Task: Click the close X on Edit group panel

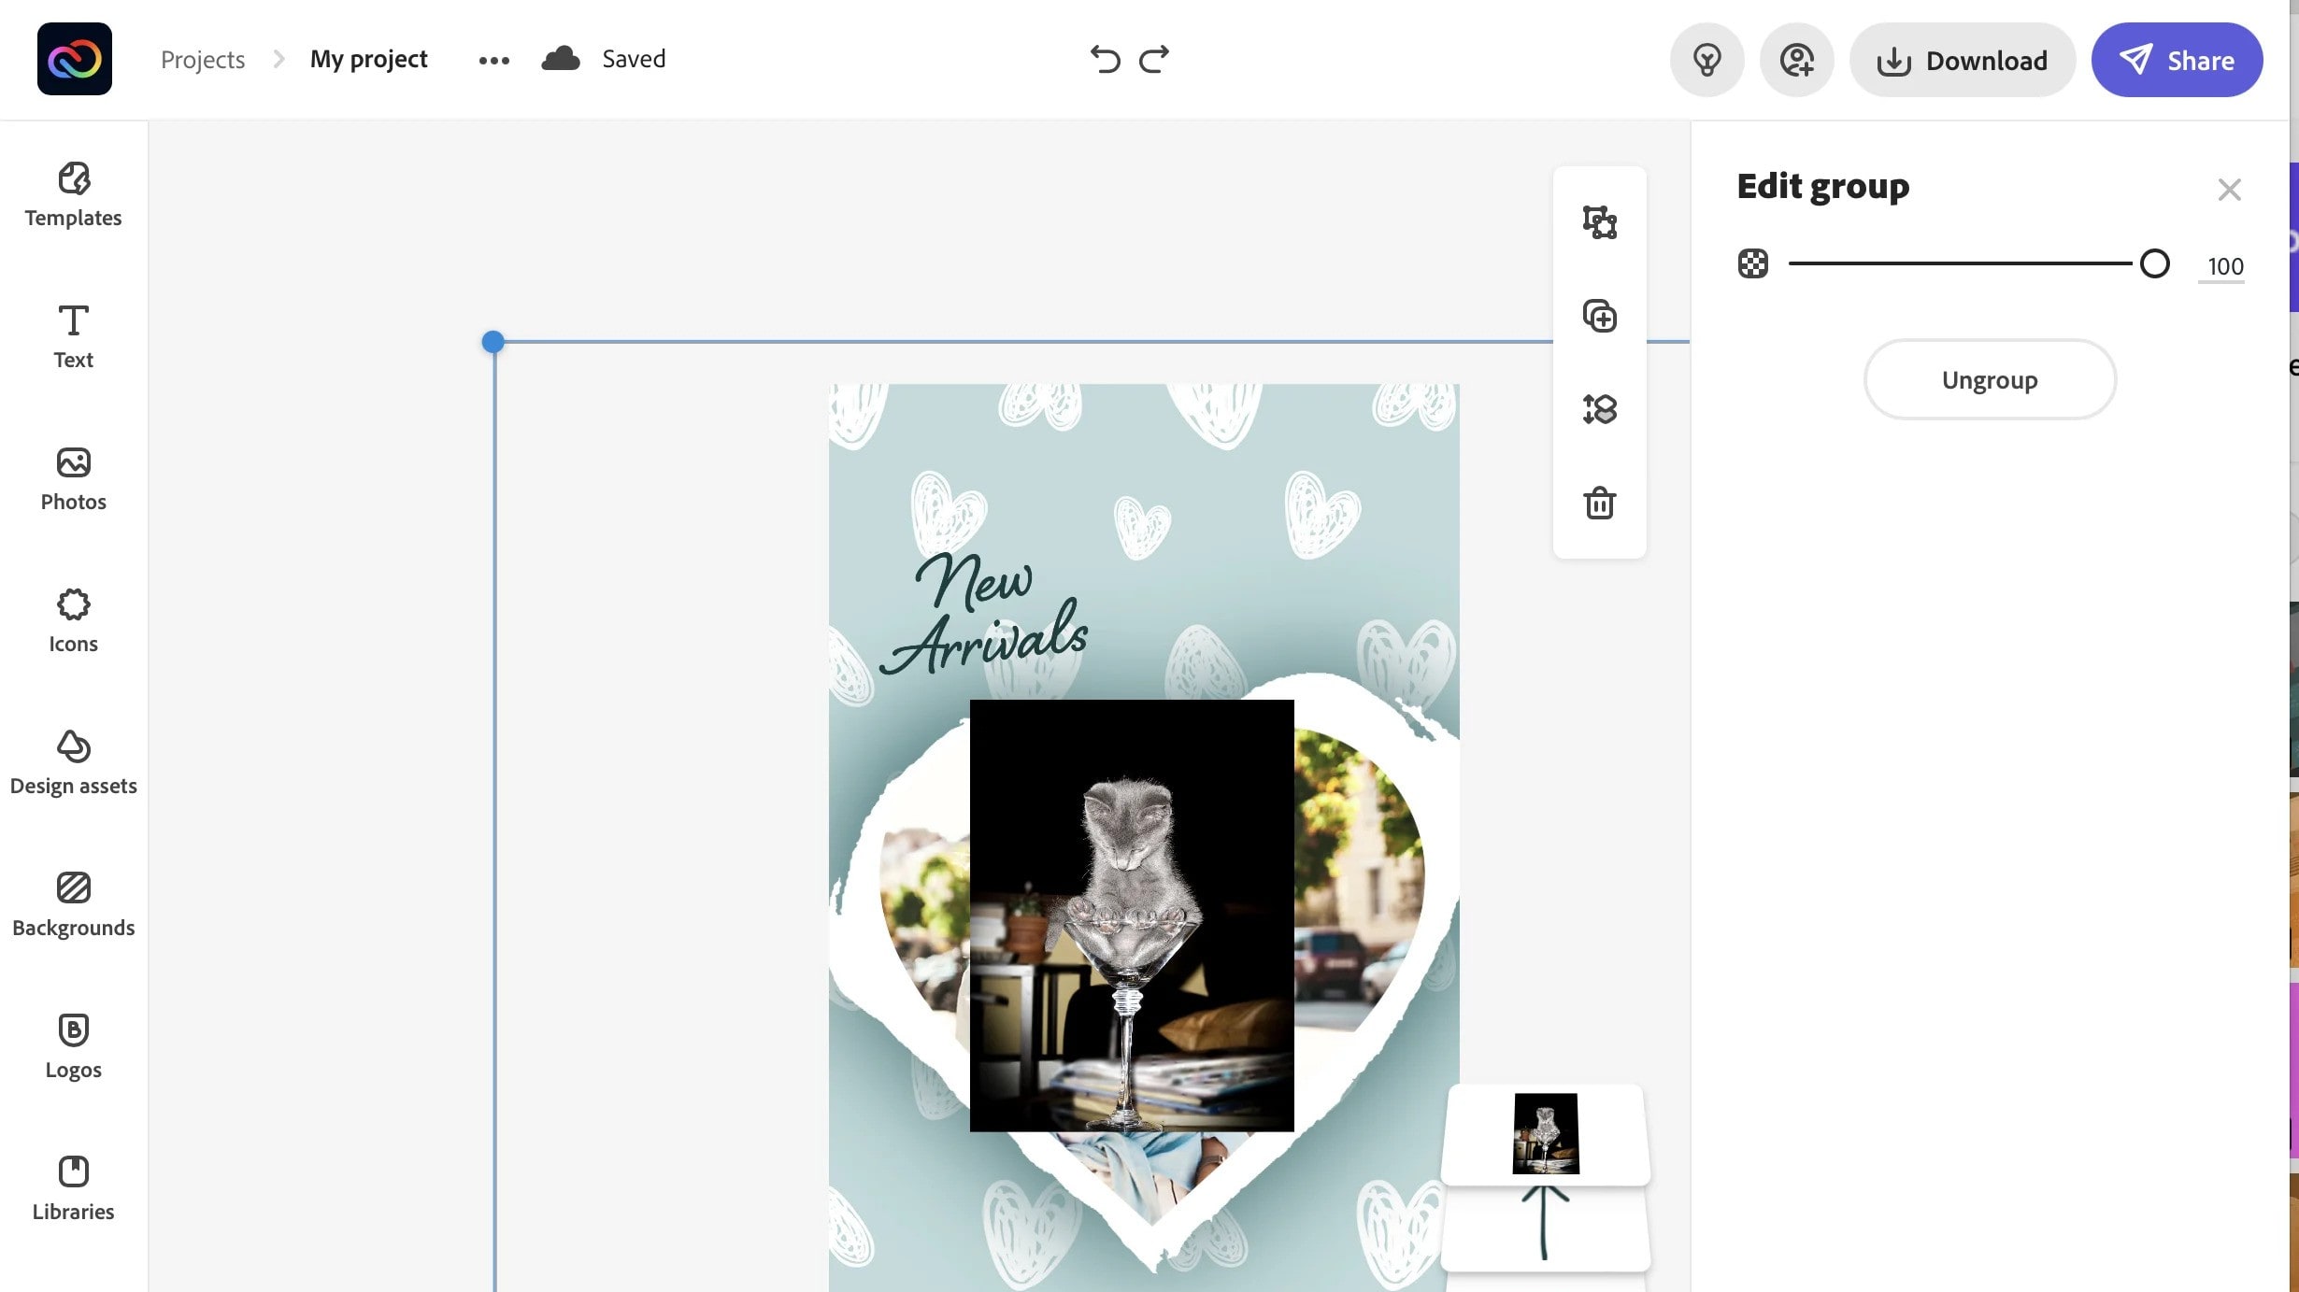Action: click(2230, 190)
